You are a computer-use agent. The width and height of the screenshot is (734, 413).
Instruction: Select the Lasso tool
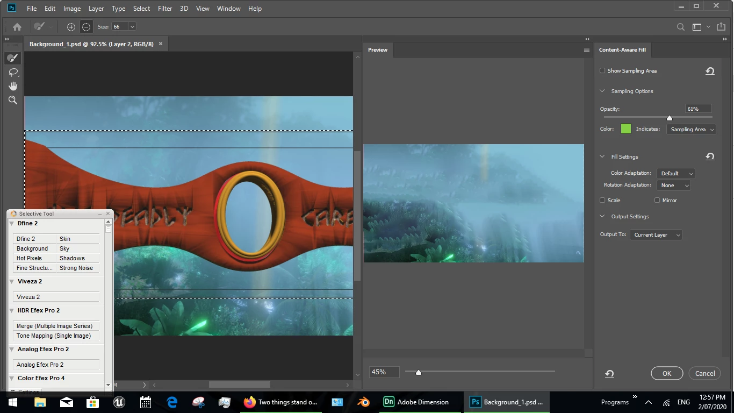tap(13, 72)
